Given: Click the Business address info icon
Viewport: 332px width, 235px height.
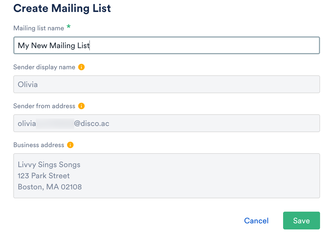Looking at the screenshot, I should click(70, 145).
